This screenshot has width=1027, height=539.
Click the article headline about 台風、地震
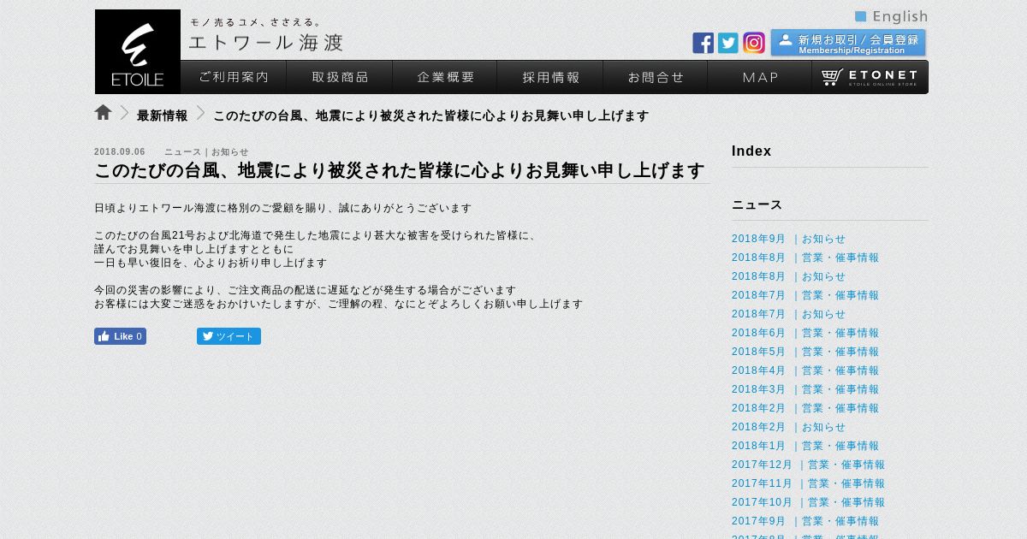click(400, 170)
